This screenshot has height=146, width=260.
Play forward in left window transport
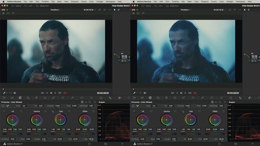coord(55,93)
